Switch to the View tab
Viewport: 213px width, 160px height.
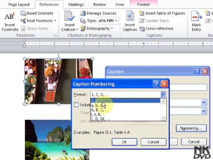(120, 4)
